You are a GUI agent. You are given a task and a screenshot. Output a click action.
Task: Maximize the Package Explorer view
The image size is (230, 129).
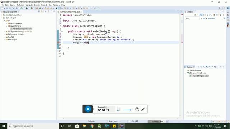coord(54,11)
